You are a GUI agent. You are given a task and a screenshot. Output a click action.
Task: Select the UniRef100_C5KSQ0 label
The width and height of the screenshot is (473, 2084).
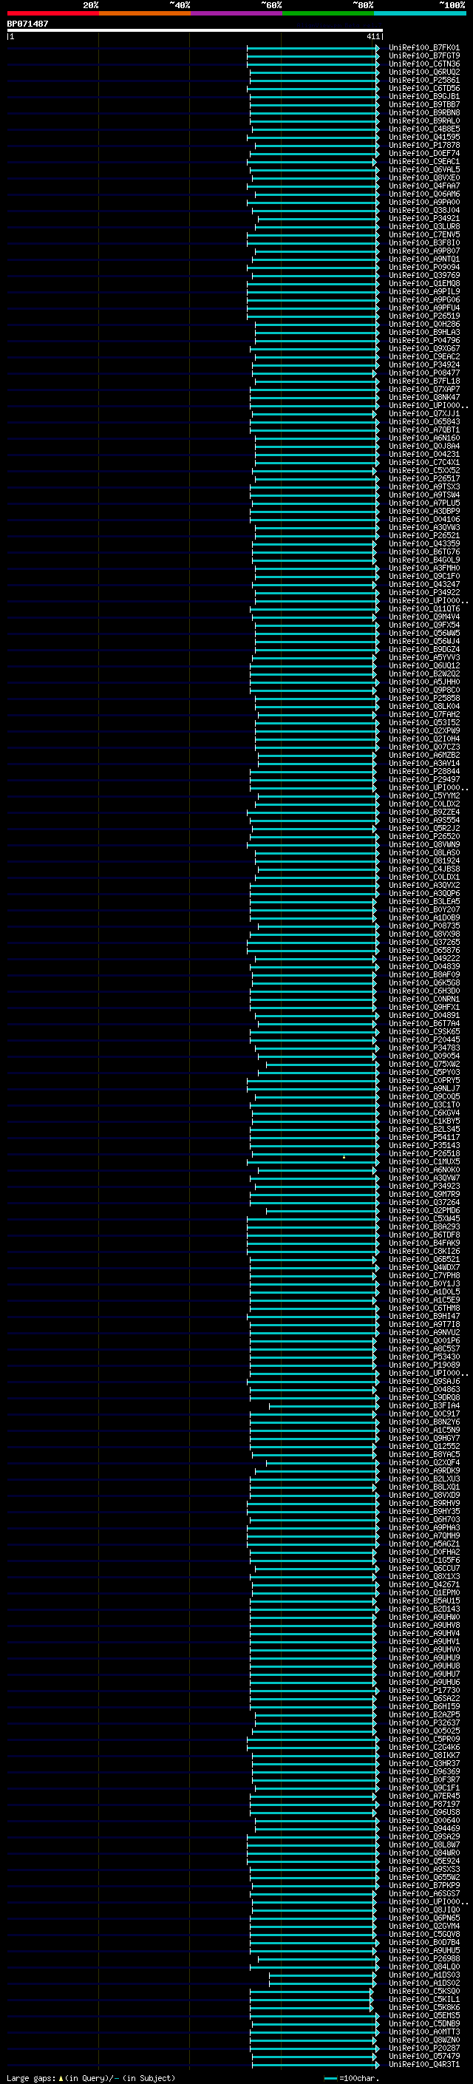click(x=424, y=1991)
